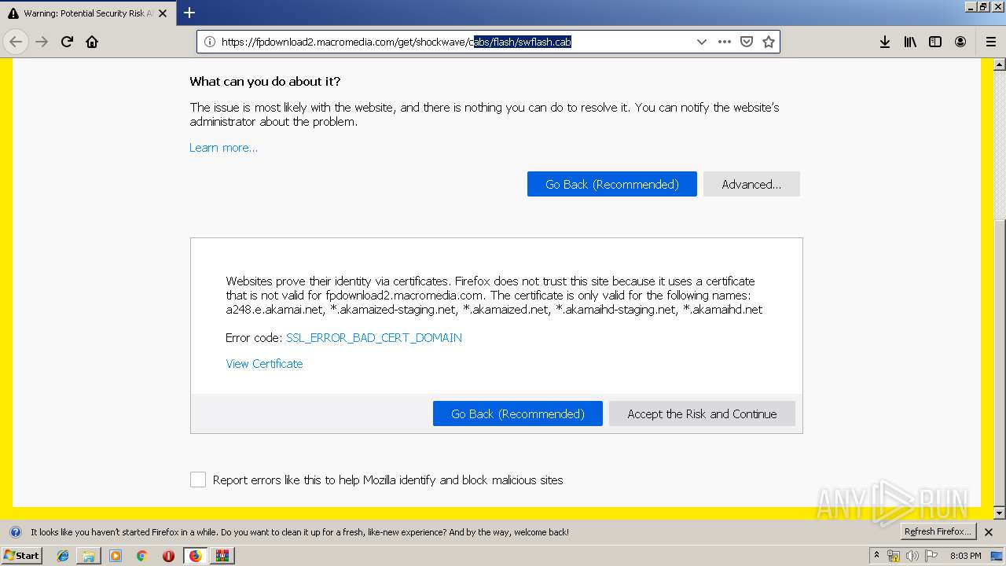Click the network tray icon
Viewport: 1006px width, 566px height.
[x=894, y=556]
